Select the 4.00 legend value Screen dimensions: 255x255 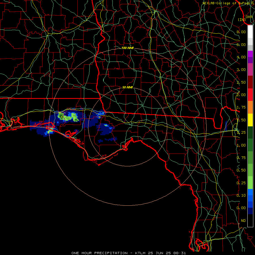coord(241,57)
